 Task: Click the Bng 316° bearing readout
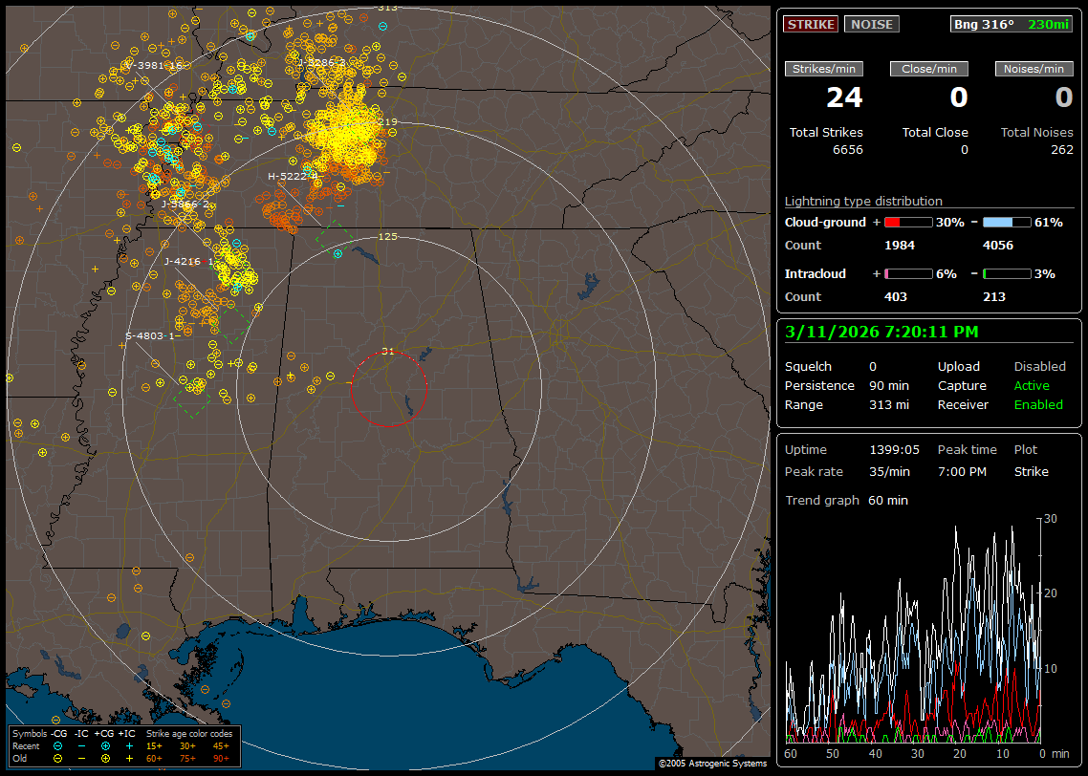click(x=983, y=24)
